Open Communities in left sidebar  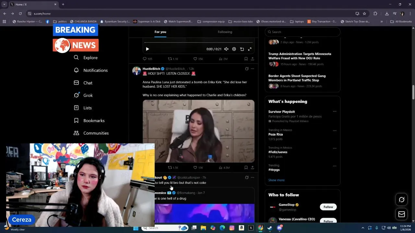click(91, 133)
